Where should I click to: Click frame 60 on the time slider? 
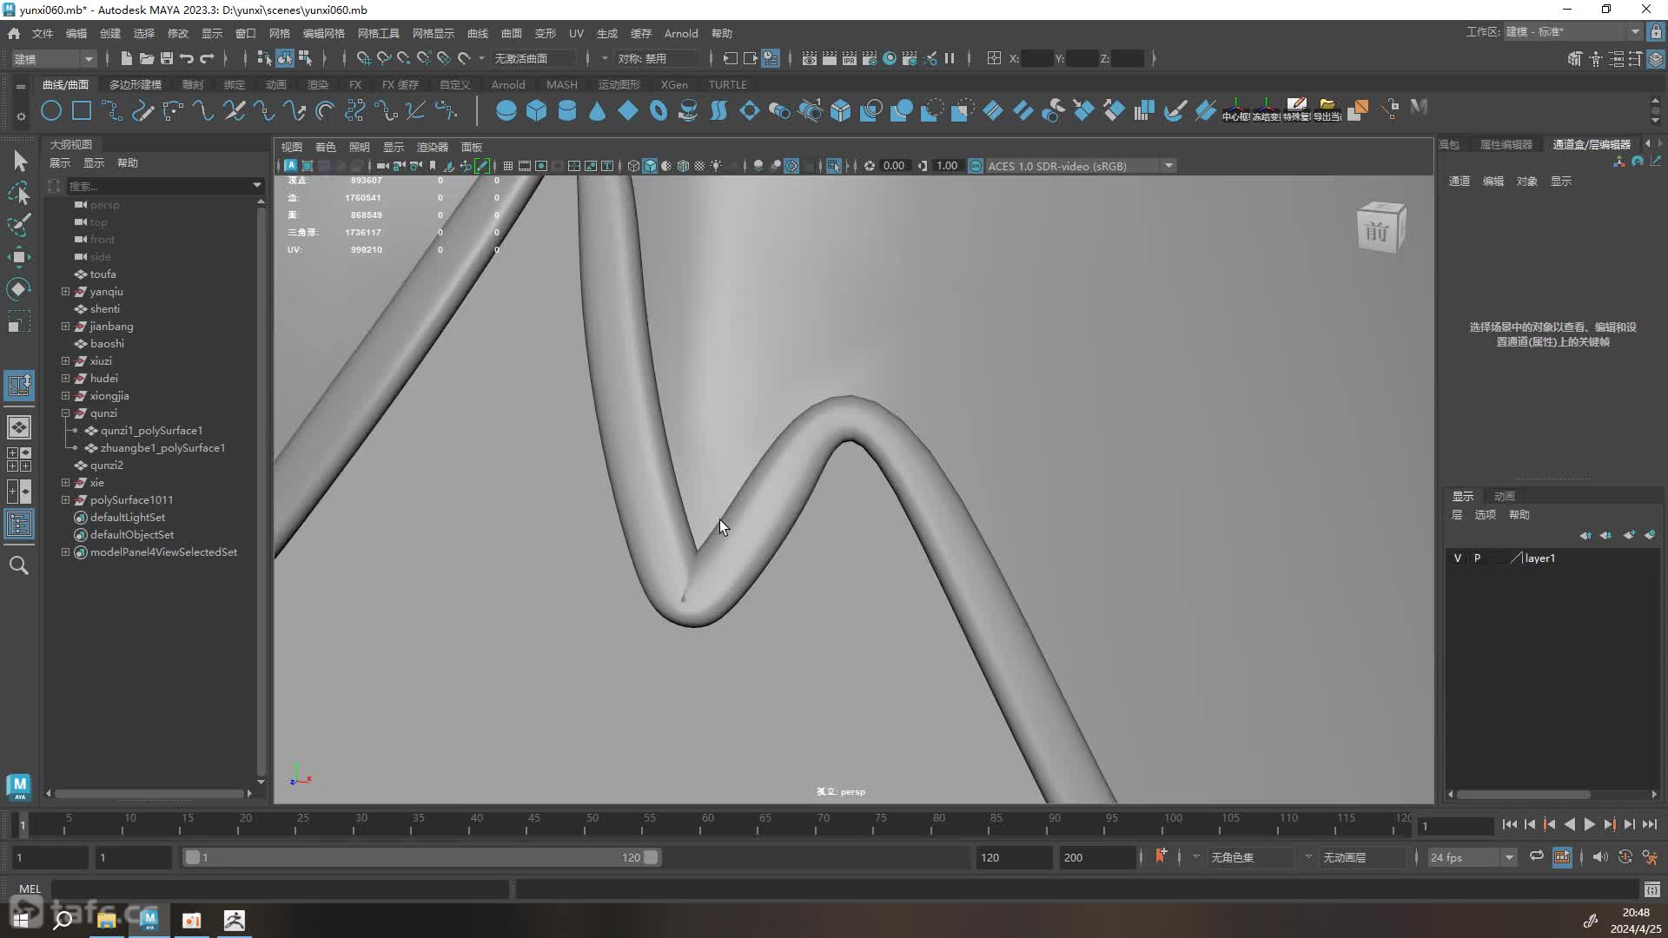click(708, 823)
